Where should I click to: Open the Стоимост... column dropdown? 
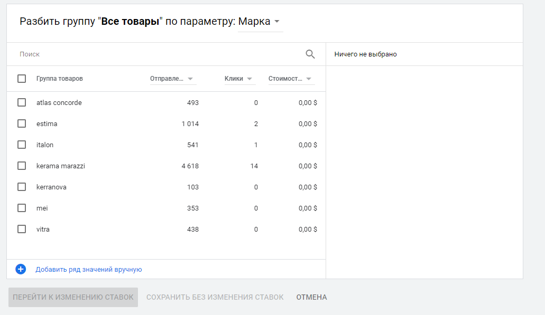[x=291, y=79]
